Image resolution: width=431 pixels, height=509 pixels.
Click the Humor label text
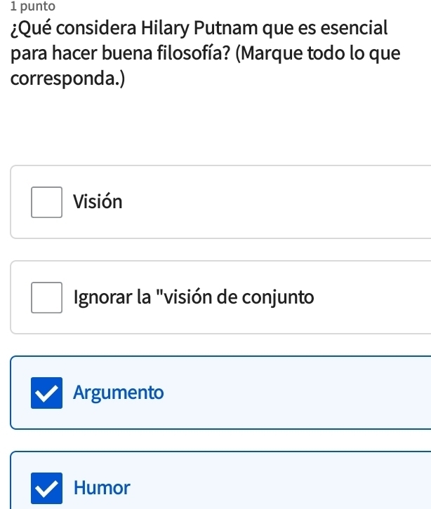pos(102,487)
